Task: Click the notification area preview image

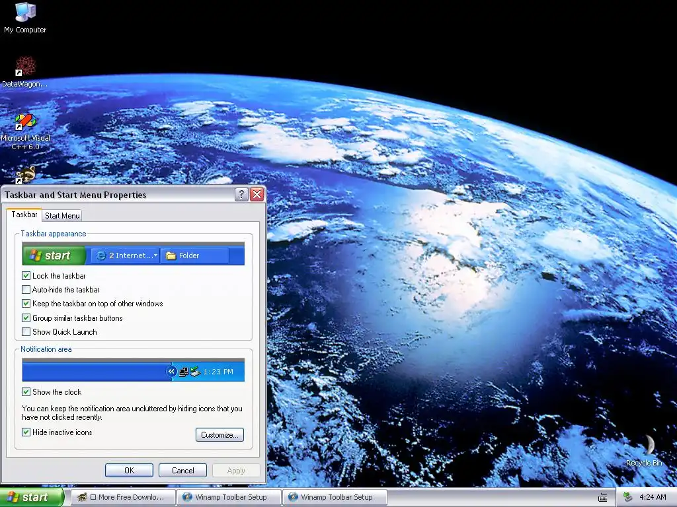Action: tap(133, 370)
